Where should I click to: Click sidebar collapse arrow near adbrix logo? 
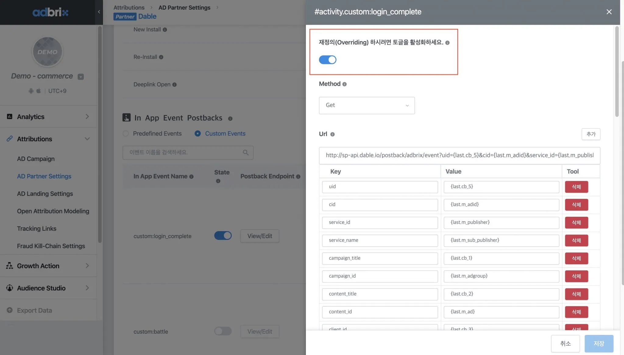99,12
